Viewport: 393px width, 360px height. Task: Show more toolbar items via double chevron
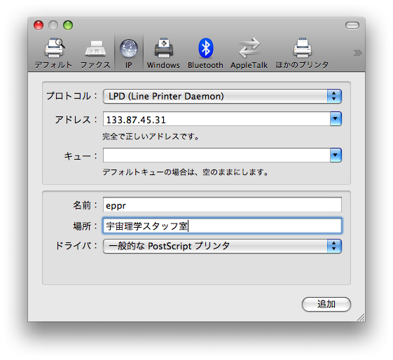(x=357, y=53)
